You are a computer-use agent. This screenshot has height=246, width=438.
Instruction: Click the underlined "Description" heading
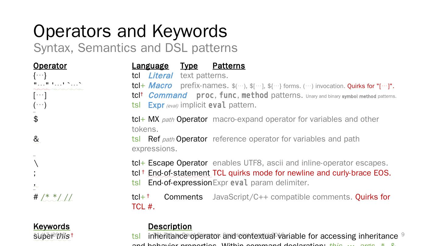coord(170,227)
